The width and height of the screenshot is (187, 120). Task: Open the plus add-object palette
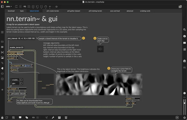[50, 7]
